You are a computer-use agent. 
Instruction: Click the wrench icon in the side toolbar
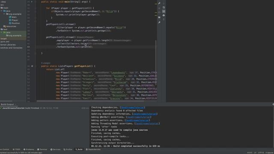pos(159,3)
